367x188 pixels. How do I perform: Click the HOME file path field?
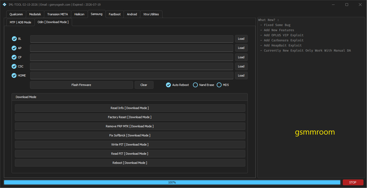click(x=132, y=75)
